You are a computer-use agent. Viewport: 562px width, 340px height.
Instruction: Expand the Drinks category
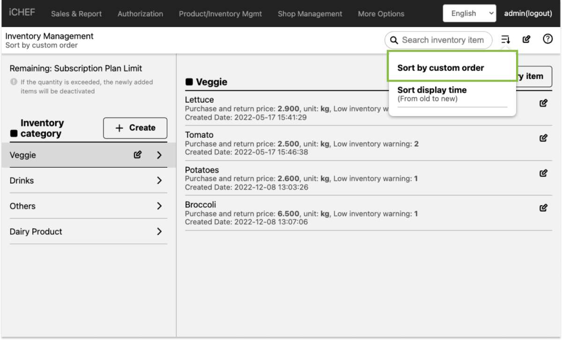159,180
